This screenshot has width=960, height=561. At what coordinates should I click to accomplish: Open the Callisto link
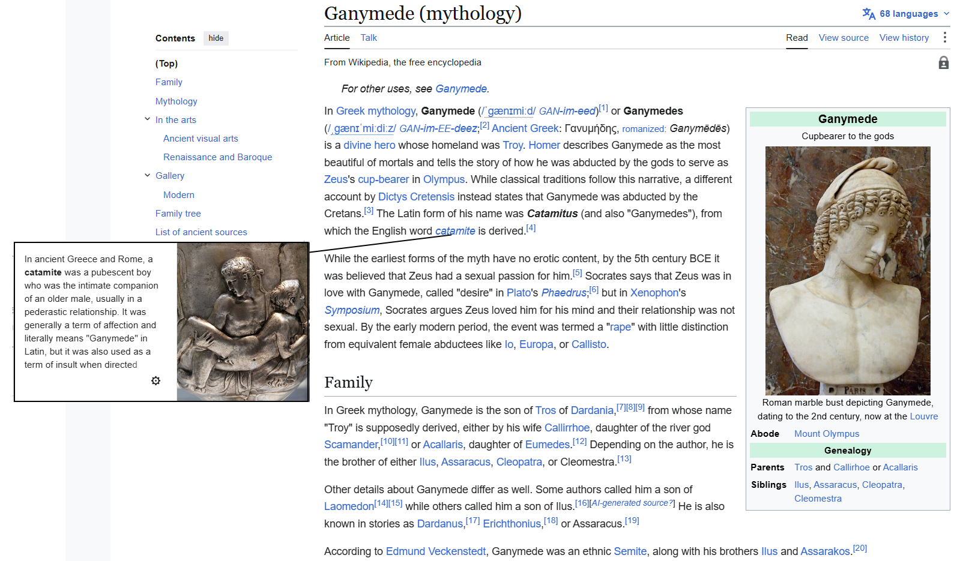click(589, 344)
